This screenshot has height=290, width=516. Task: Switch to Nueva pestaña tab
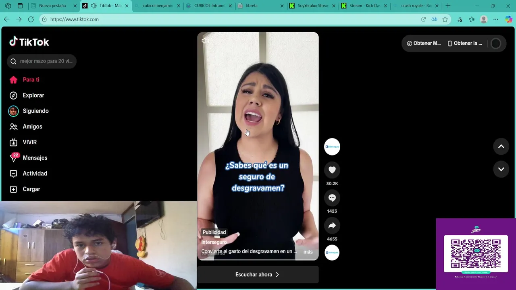pos(53,6)
